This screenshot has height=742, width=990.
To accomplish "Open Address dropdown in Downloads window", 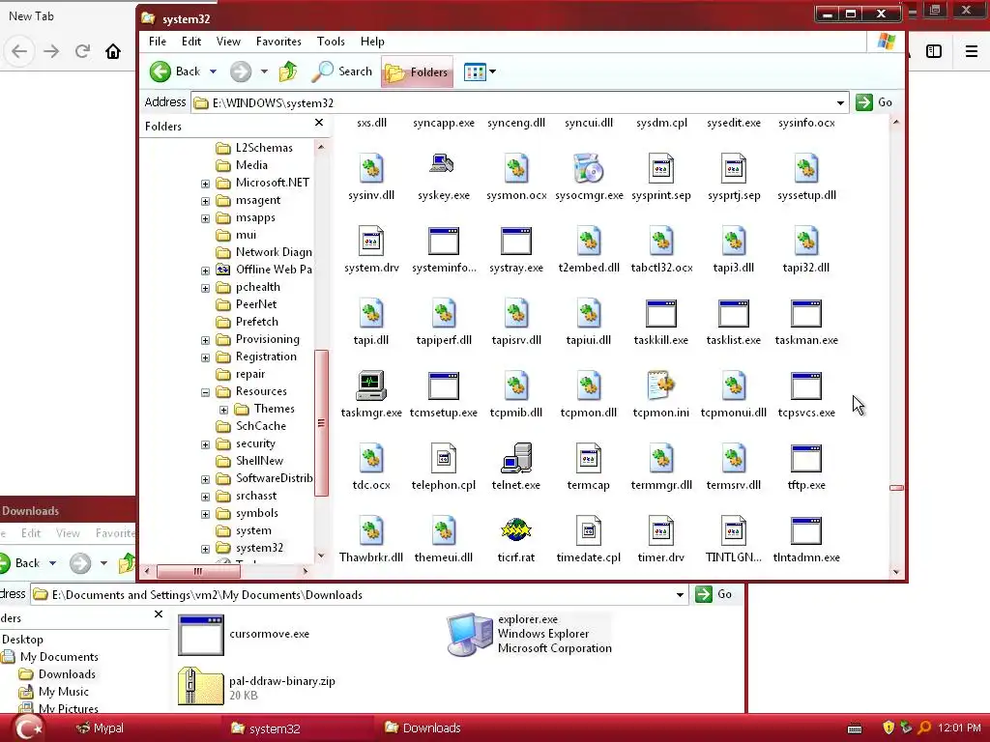I will tap(680, 594).
